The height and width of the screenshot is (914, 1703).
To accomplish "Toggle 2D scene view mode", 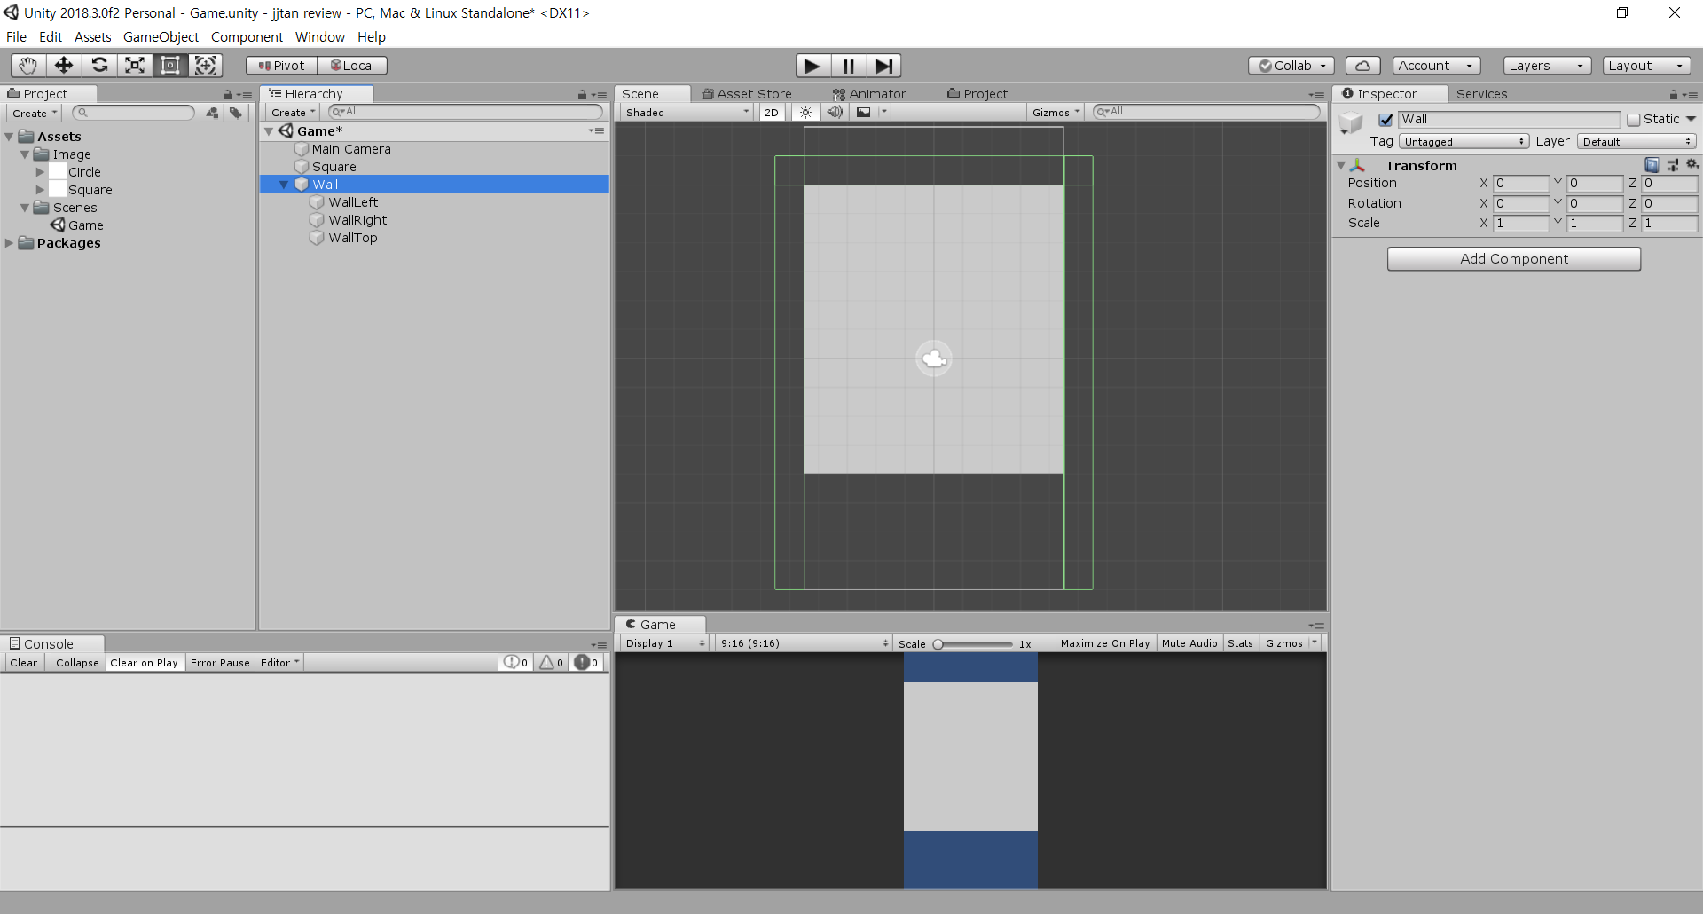I will point(772,112).
